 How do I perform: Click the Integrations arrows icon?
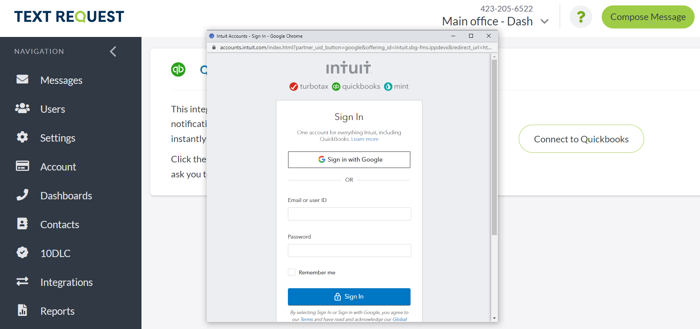click(22, 281)
